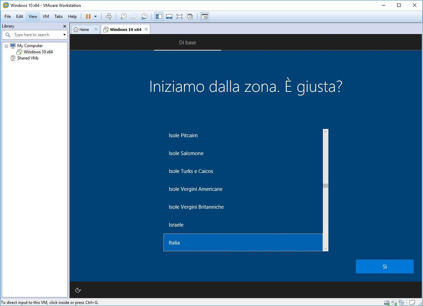423x306 pixels.
Task: Click region list scroll up arrow
Action: 325,132
